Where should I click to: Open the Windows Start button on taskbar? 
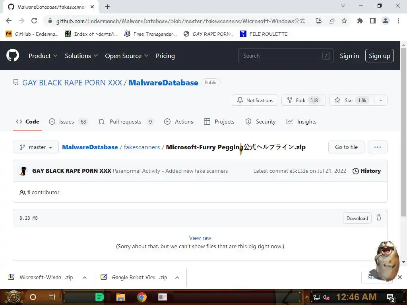coord(14,297)
